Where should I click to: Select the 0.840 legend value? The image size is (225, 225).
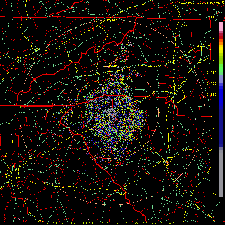click(212, 61)
